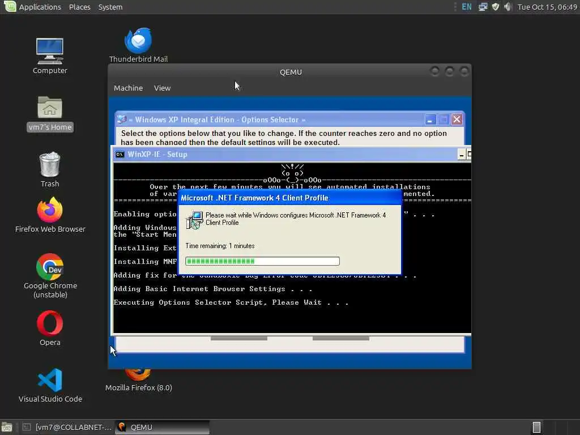
Task: Open the QEMU Machine menu
Action: click(128, 88)
